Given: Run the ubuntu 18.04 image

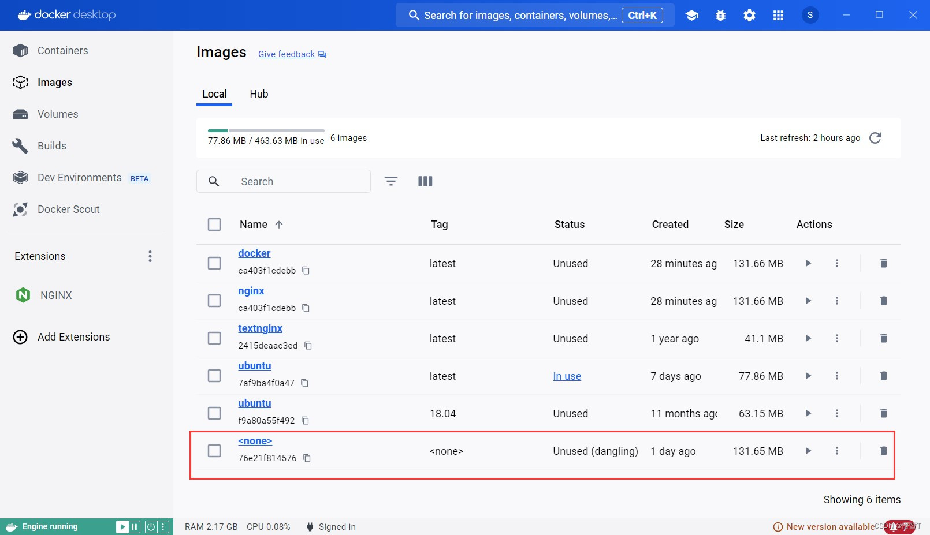Looking at the screenshot, I should tap(808, 413).
